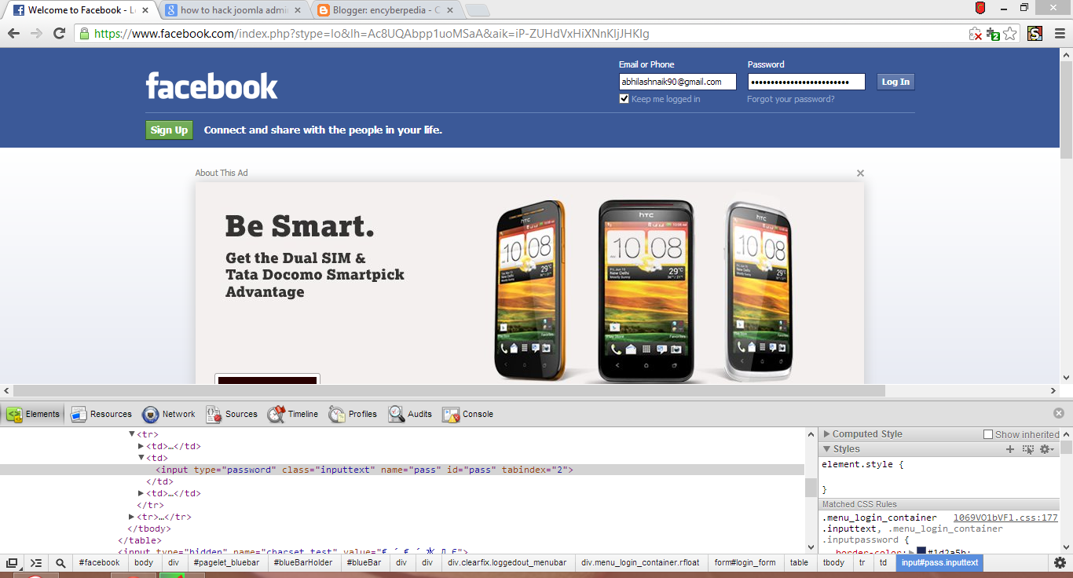This screenshot has height=578, width=1073.
Task: Click the green padlock in the address bar
Action: pyautogui.click(x=84, y=34)
